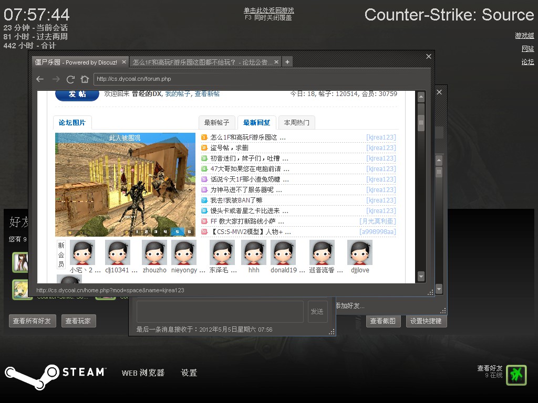Click 添加好友... in background window
Screen dimensions: 538x403
(350, 306)
